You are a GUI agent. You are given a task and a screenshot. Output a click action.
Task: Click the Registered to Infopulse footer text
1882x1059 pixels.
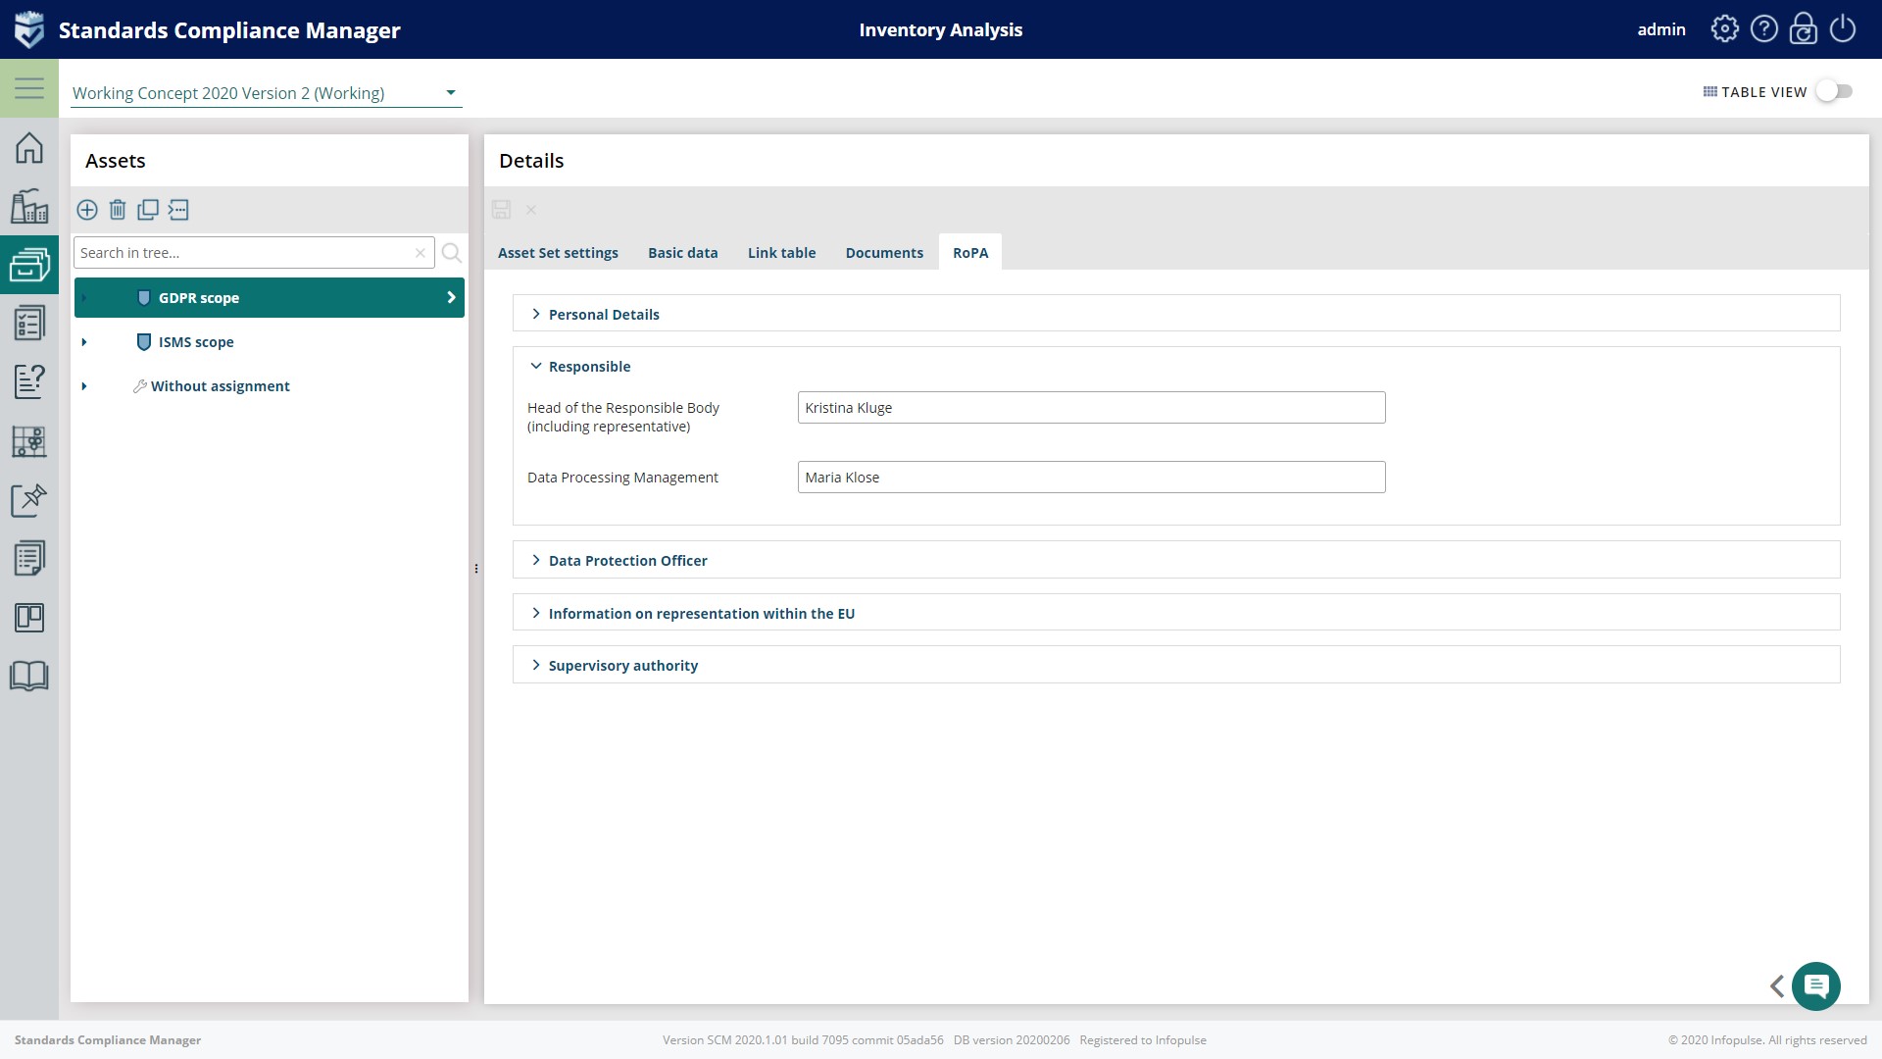(x=1143, y=1040)
